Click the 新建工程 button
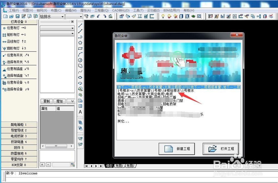The height and width of the screenshot is (183, 278). click(x=177, y=149)
